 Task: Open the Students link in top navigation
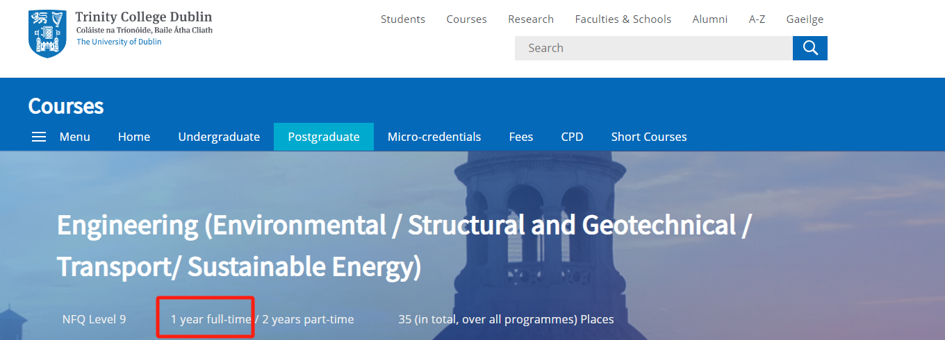click(x=402, y=19)
